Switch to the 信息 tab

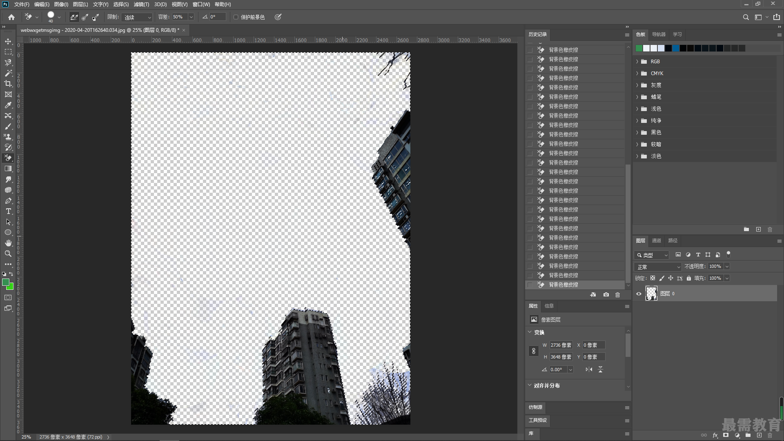[549, 306]
